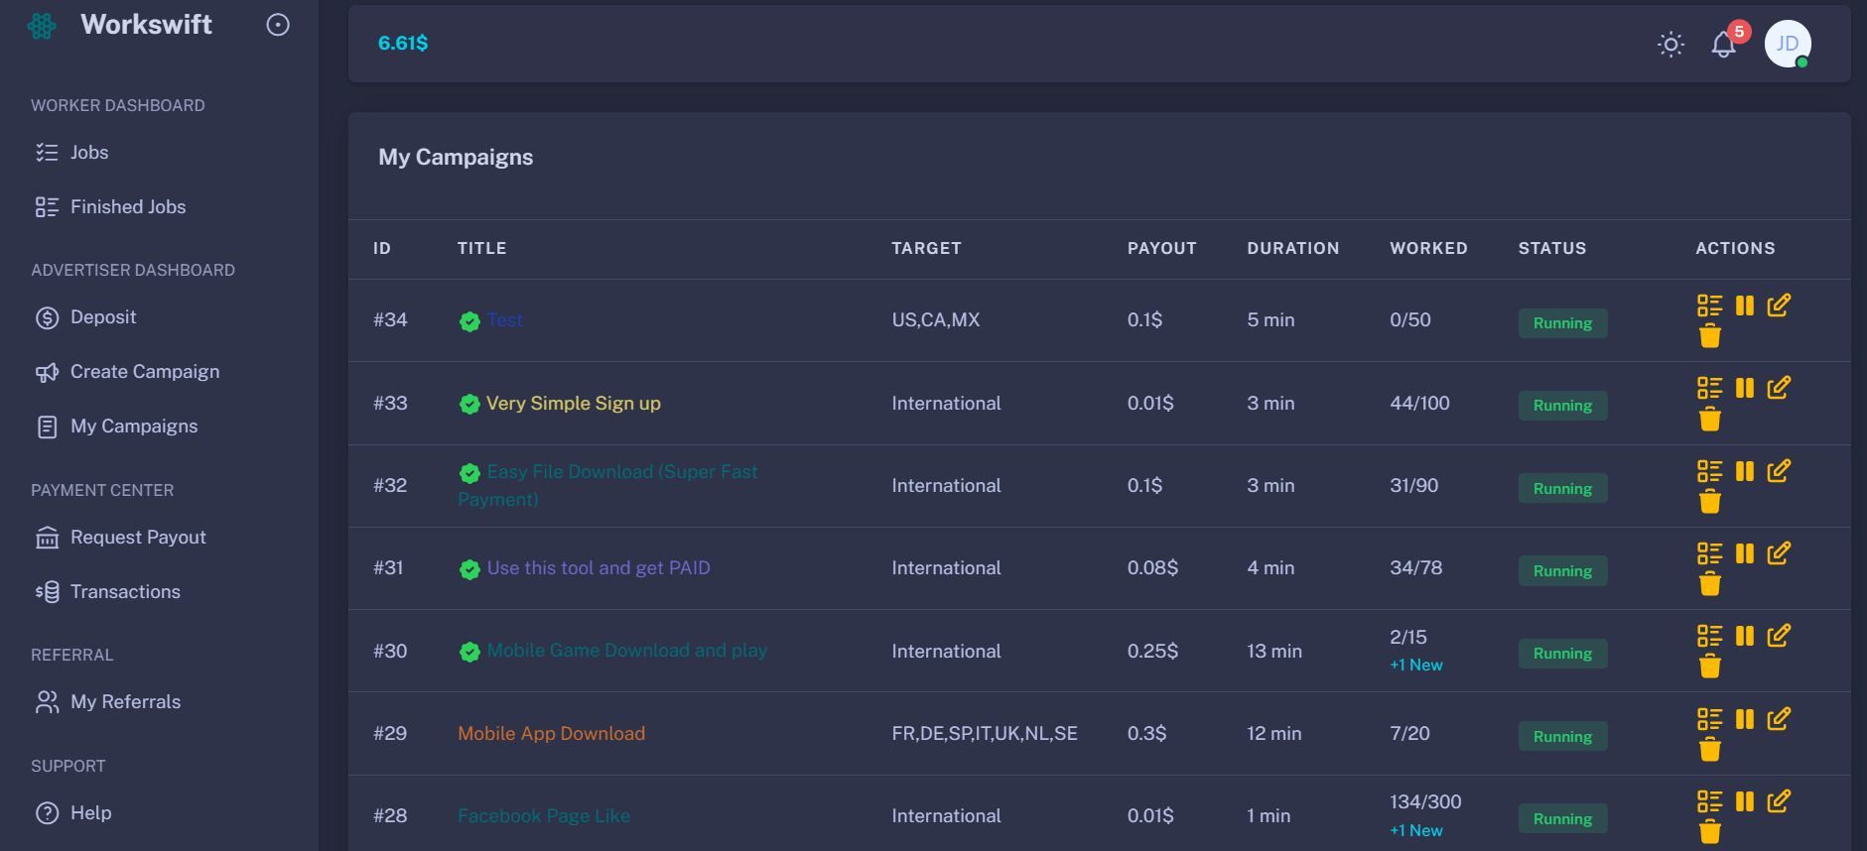Toggle sidebar pin next to Workswift
Screen dimensions: 1867x851
tap(278, 25)
